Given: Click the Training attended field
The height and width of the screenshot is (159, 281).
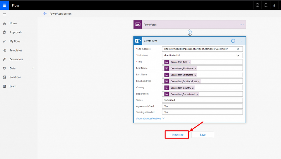Looking at the screenshot, I should (202, 112).
